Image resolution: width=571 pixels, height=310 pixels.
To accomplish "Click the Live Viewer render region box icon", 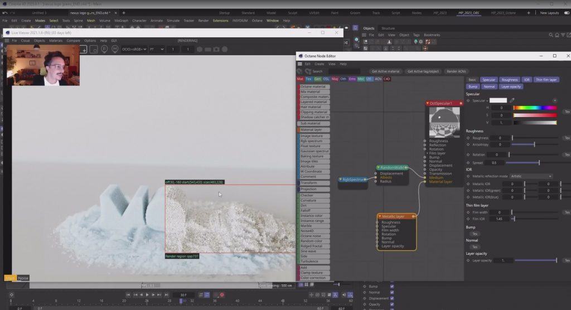I will coord(94,49).
